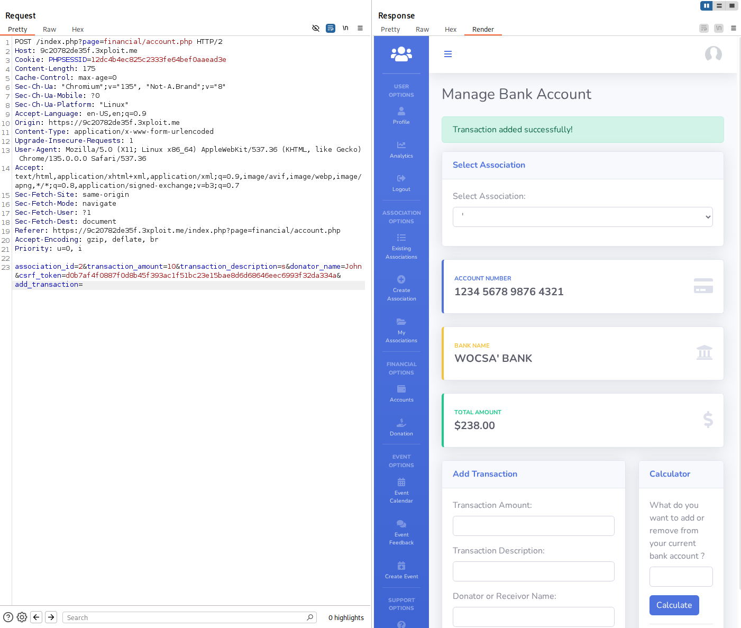Image resolution: width=741 pixels, height=628 pixels.
Task: Open Analytics from the sidebar
Action: point(401,150)
